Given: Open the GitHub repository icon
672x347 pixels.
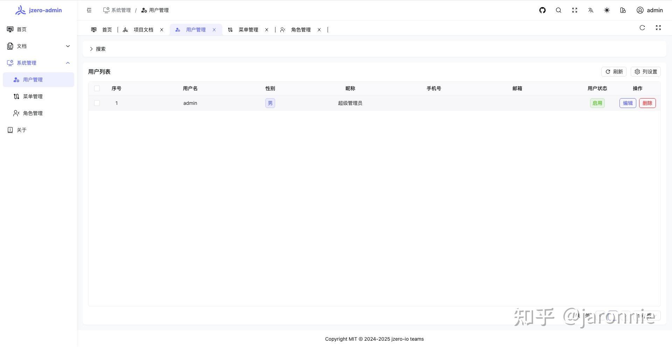Looking at the screenshot, I should tap(542, 10).
